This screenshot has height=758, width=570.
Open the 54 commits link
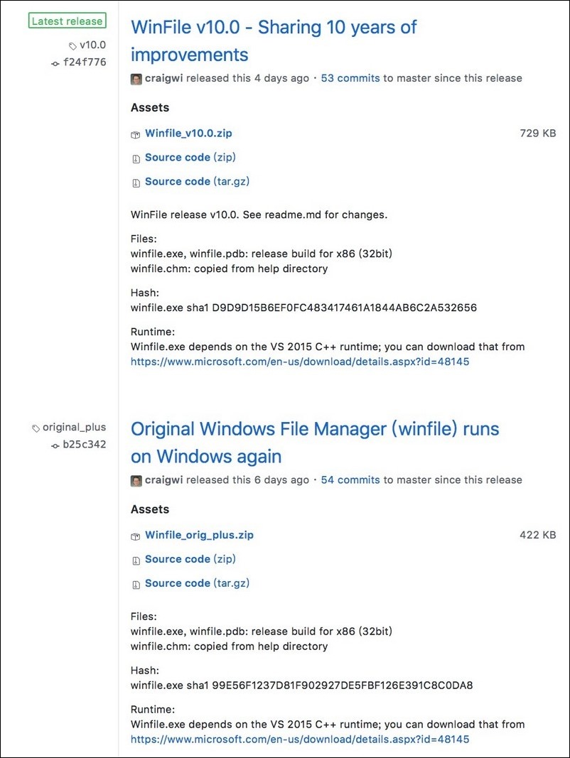coord(350,480)
